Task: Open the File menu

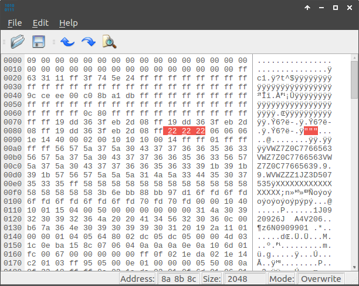Action: [x=15, y=23]
